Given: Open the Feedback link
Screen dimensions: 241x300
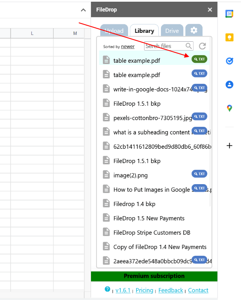Looking at the screenshot, I should (x=171, y=290).
